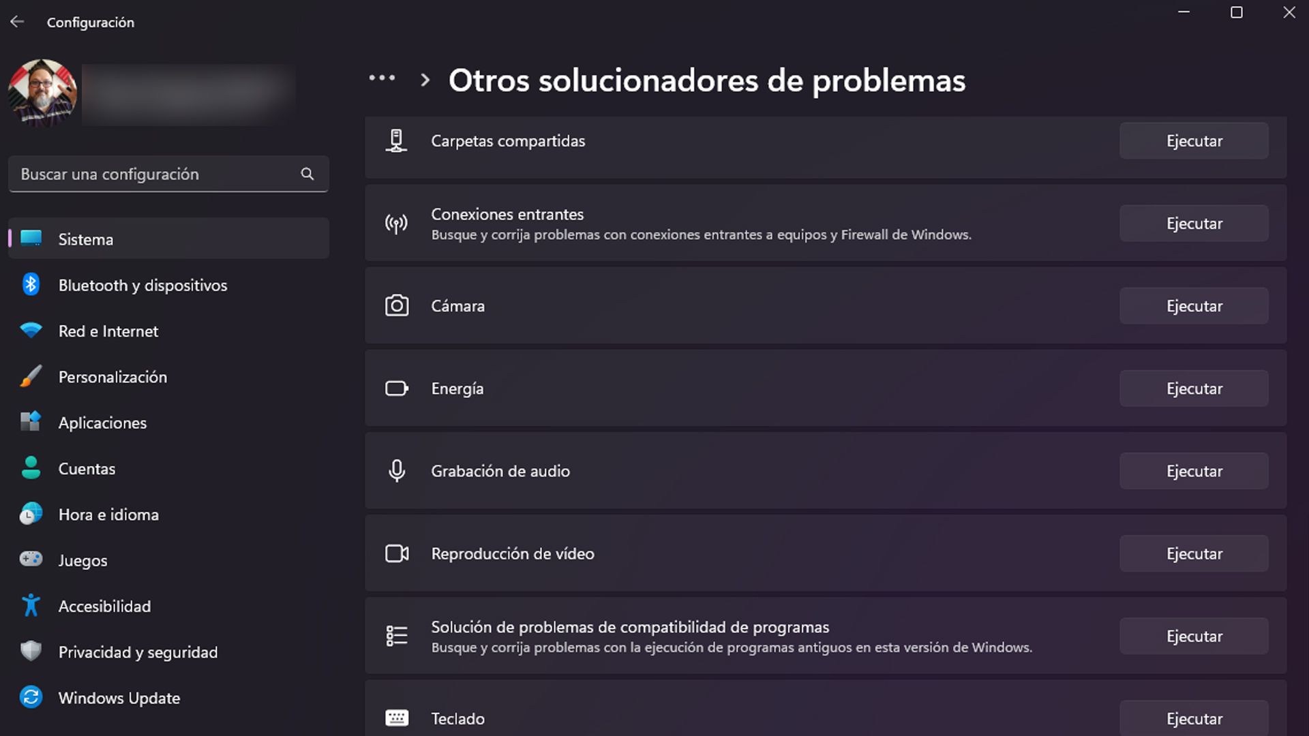Select the Bluetooth y dispositivos icon
This screenshot has width=1309, height=736.
tap(31, 285)
